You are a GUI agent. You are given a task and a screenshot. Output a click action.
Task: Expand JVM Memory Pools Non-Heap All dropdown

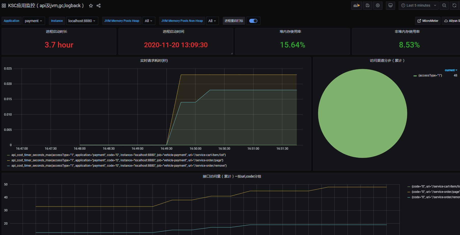(x=212, y=21)
